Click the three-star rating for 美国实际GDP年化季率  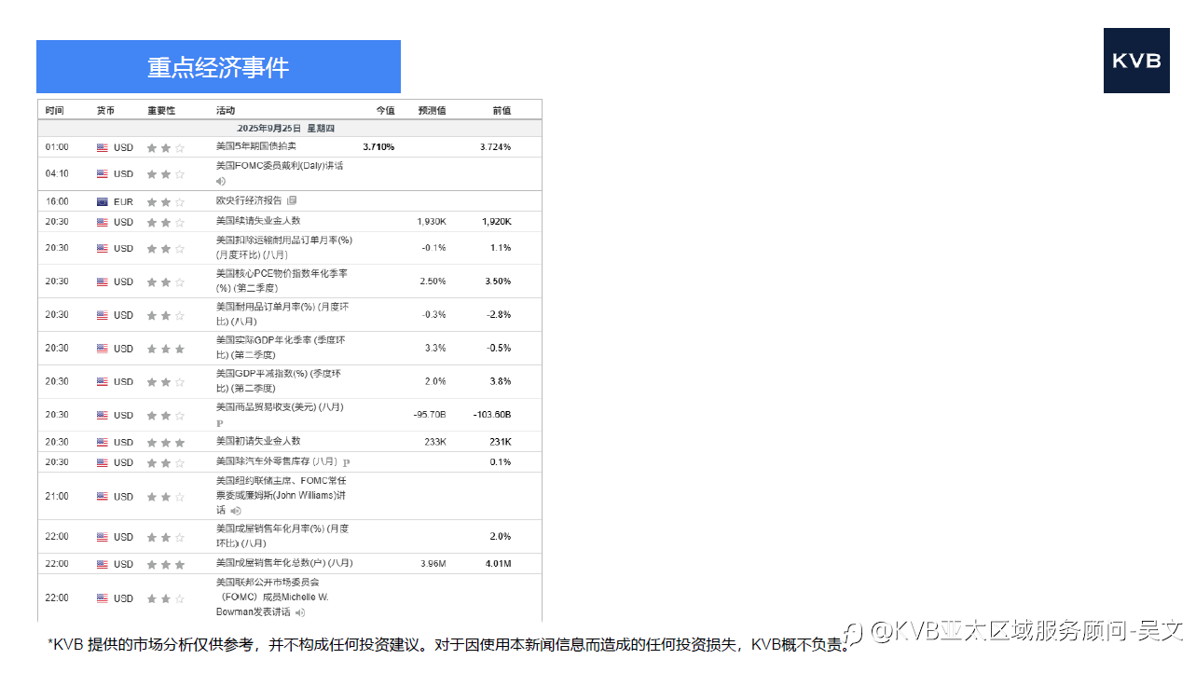tap(166, 349)
